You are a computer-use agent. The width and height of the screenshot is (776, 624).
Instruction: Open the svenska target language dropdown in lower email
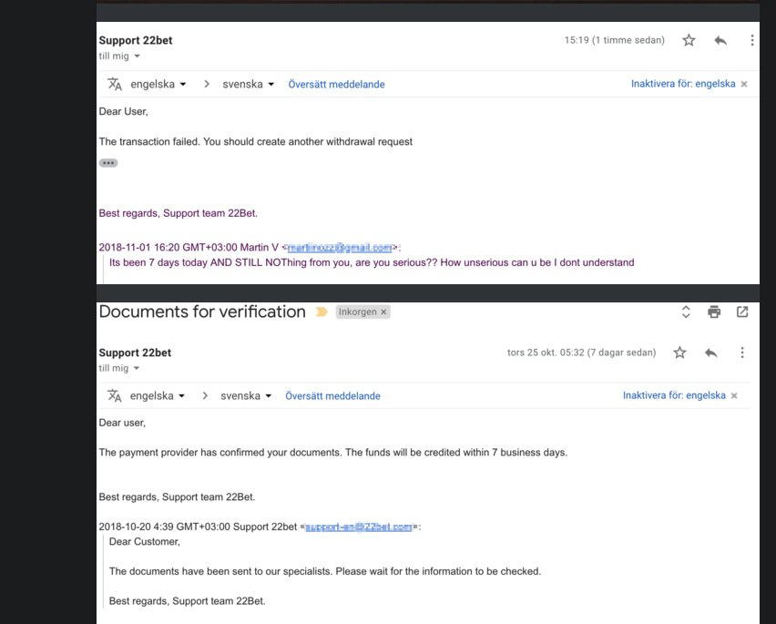point(246,396)
